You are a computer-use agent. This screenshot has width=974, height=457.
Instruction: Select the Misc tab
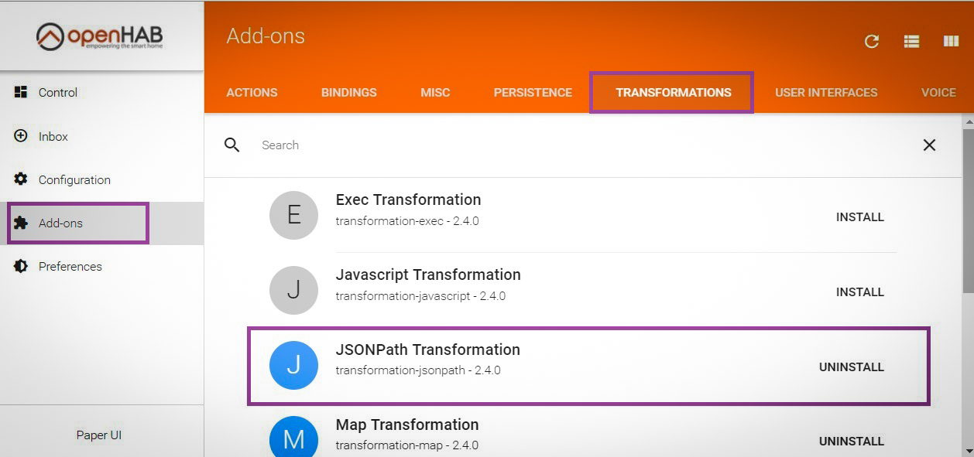point(435,92)
